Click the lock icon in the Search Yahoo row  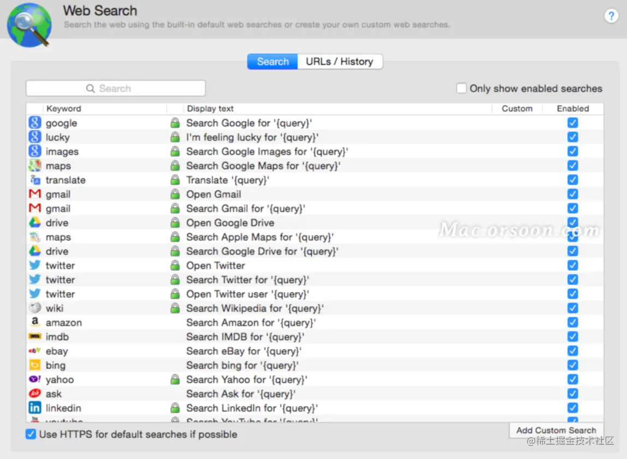(x=175, y=379)
